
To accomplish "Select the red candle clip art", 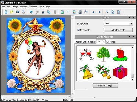I will (x=120, y=55).
